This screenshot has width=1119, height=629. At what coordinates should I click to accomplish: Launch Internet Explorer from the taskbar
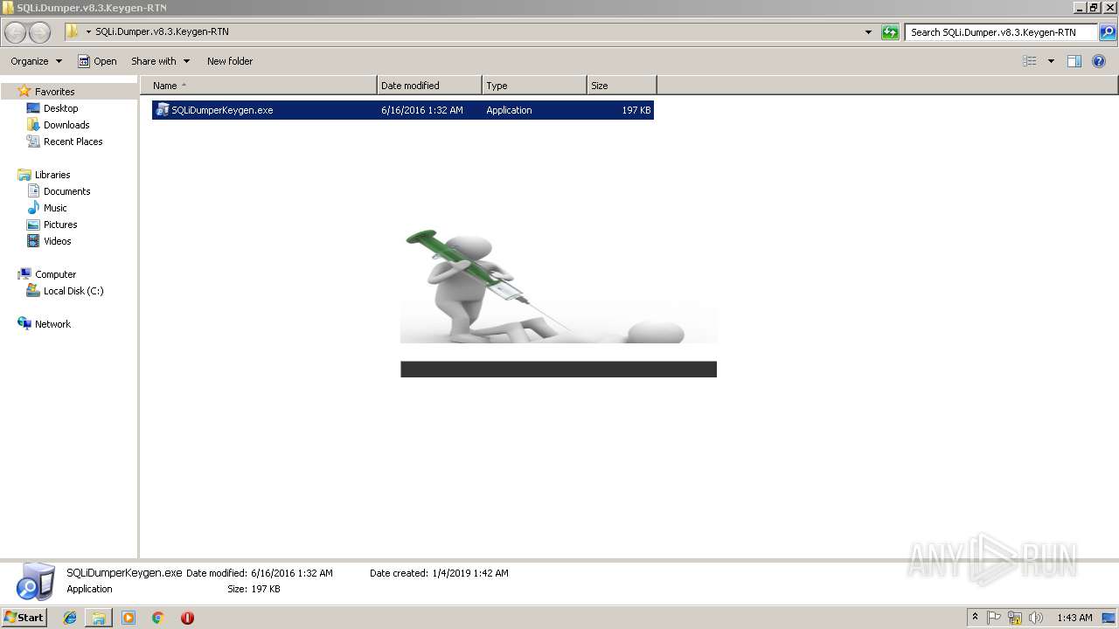click(70, 618)
